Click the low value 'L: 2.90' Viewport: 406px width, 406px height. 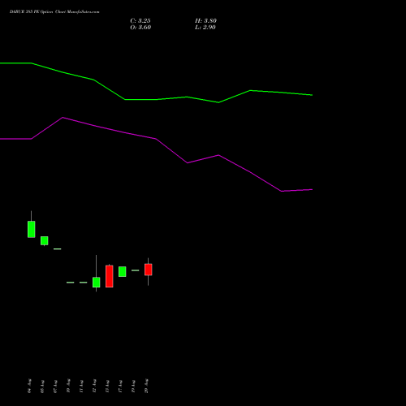pyautogui.click(x=205, y=28)
